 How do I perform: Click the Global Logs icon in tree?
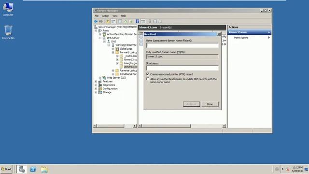click(117, 49)
